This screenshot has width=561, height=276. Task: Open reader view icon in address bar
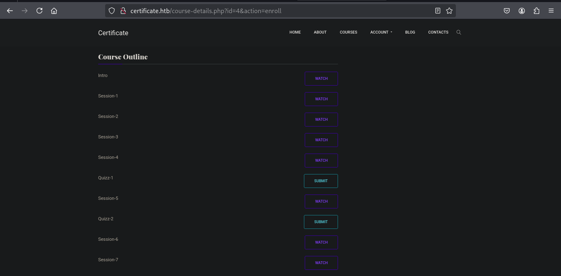tap(438, 11)
